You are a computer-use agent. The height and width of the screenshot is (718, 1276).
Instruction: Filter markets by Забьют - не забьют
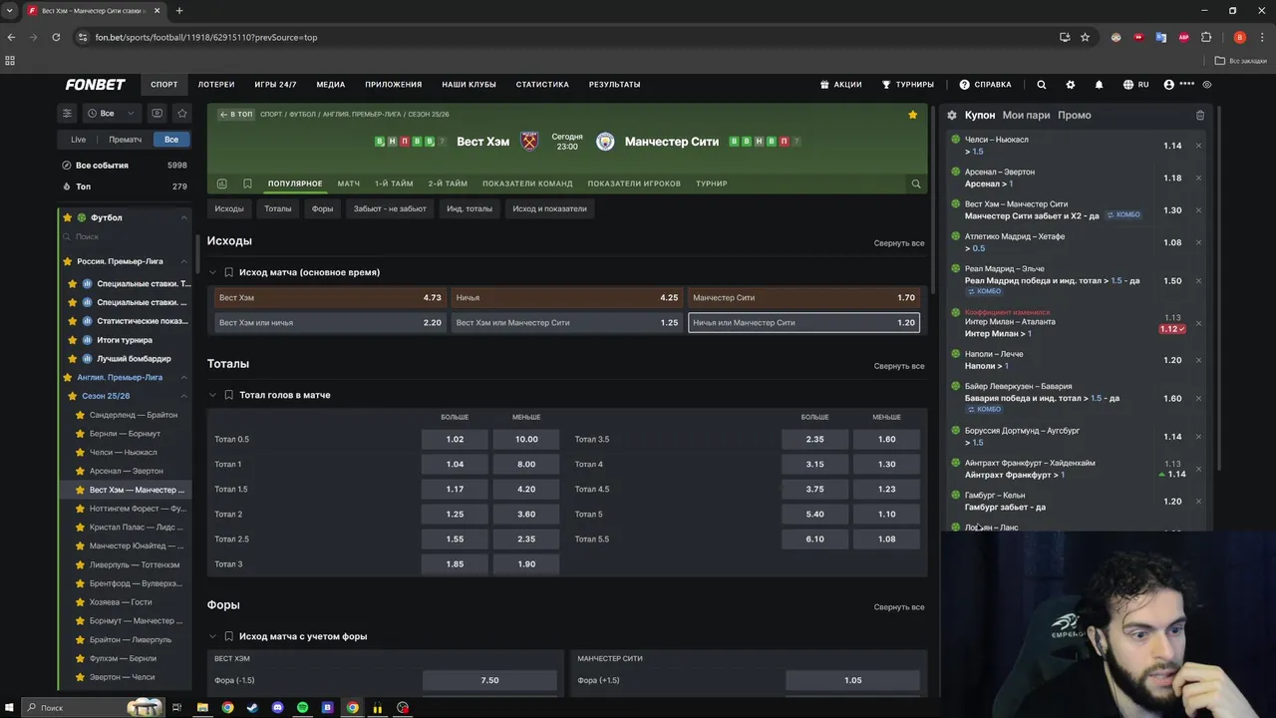click(390, 208)
